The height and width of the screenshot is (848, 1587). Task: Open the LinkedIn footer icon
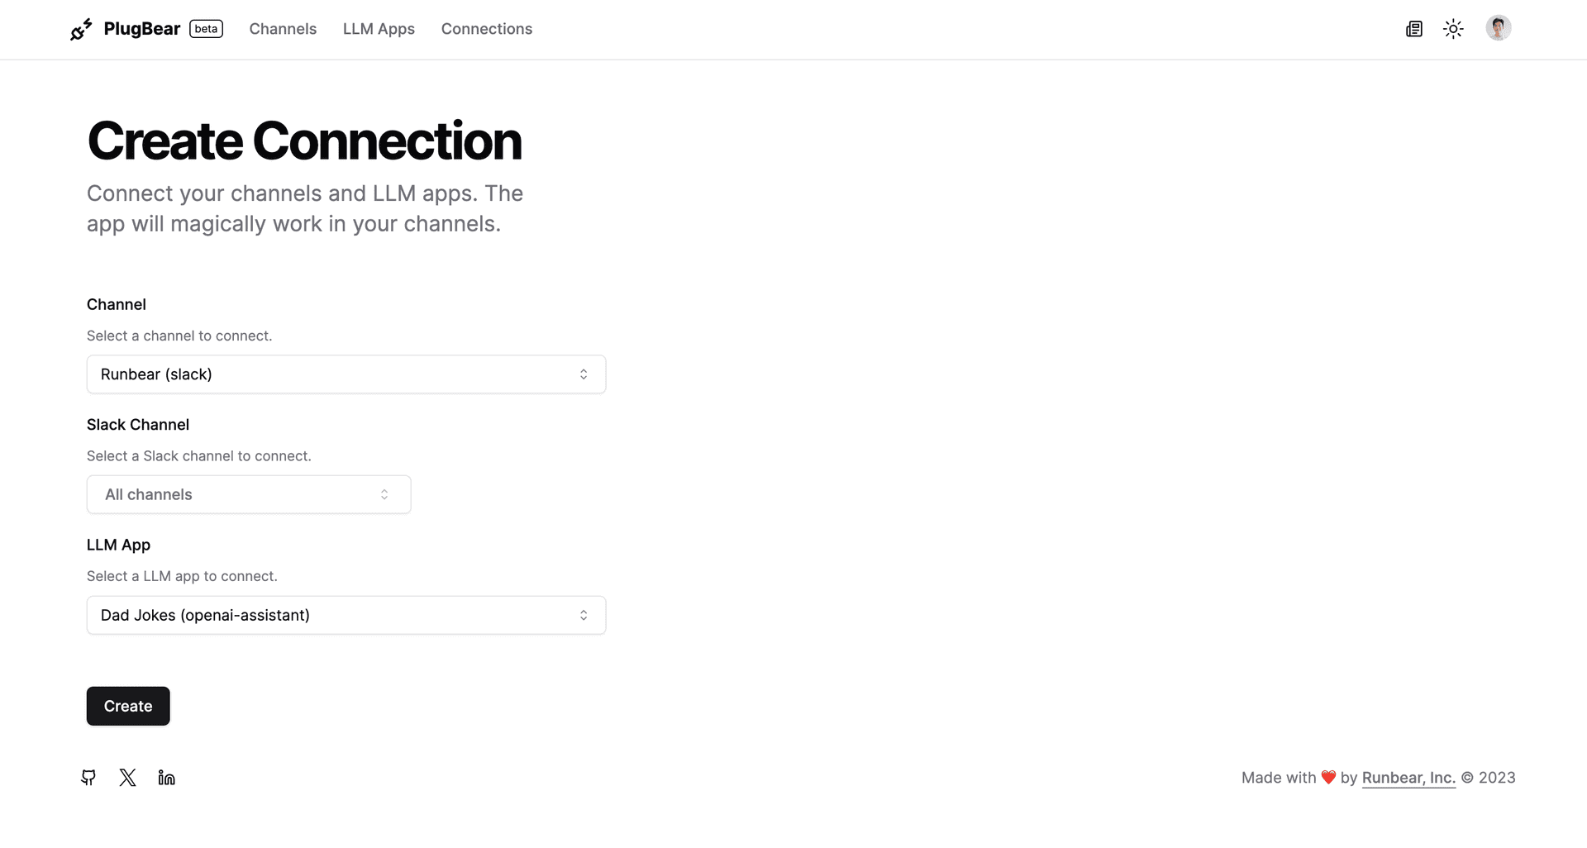166,778
